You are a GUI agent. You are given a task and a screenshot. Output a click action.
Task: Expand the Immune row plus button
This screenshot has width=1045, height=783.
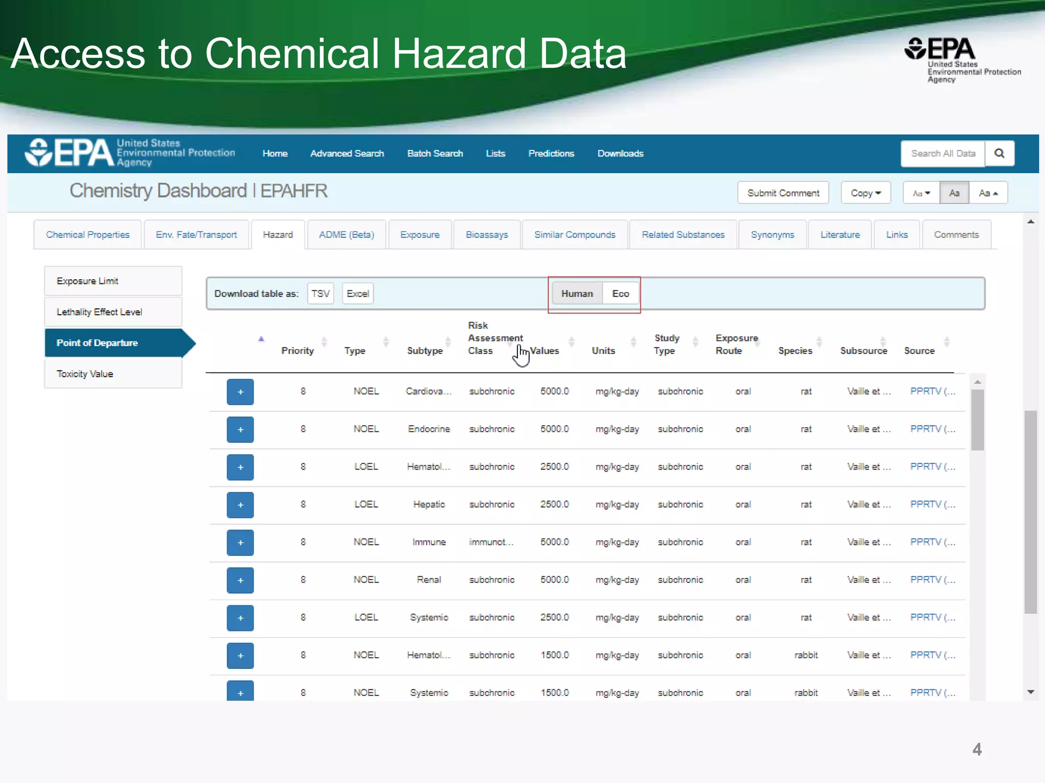(x=240, y=543)
